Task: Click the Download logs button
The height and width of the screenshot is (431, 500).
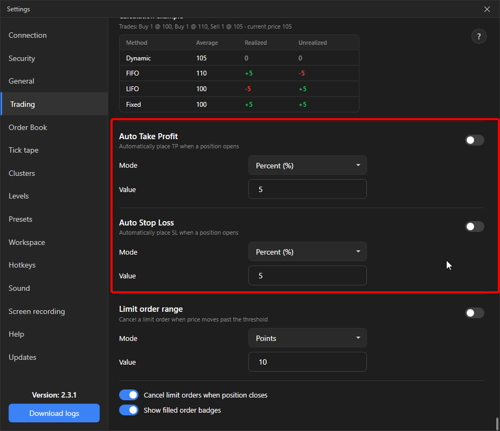Action: [x=54, y=413]
